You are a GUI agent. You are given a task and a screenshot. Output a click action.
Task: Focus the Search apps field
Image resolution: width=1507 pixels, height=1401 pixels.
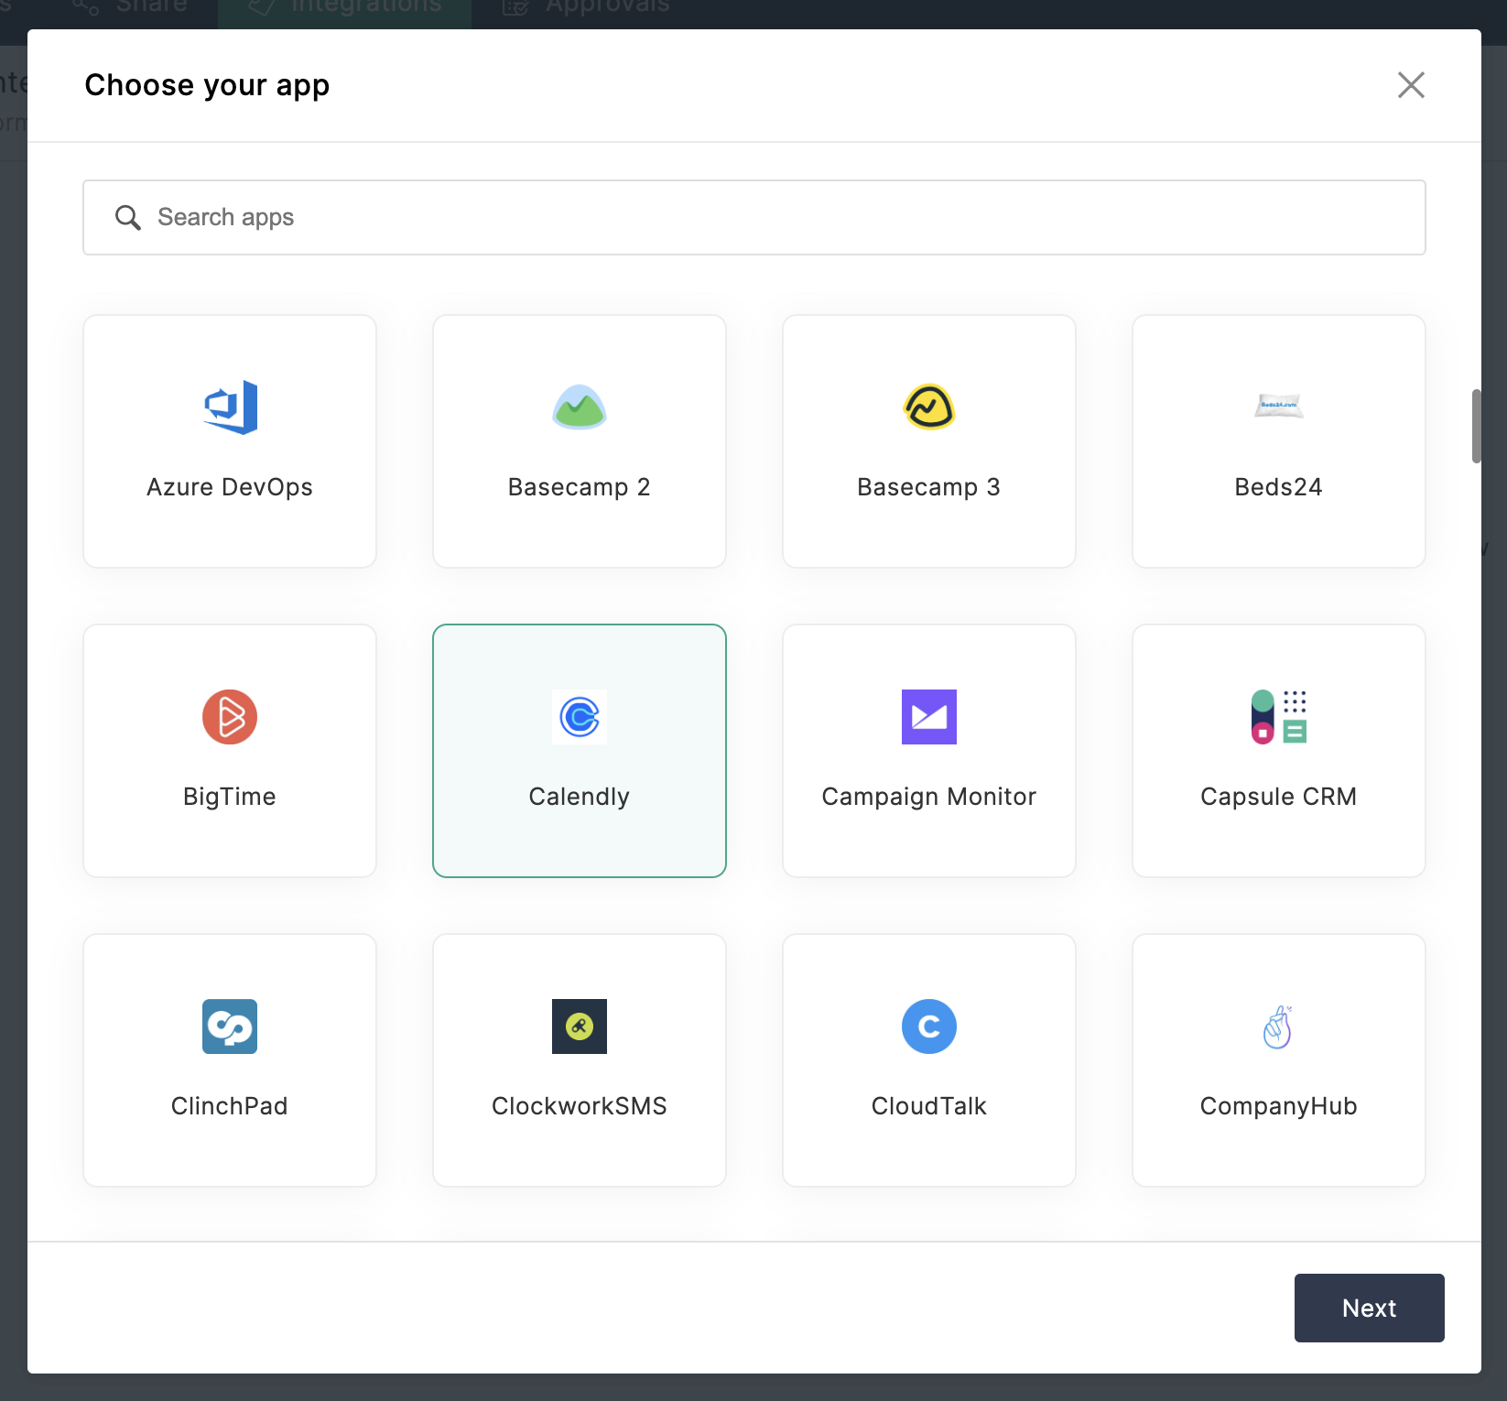754,218
